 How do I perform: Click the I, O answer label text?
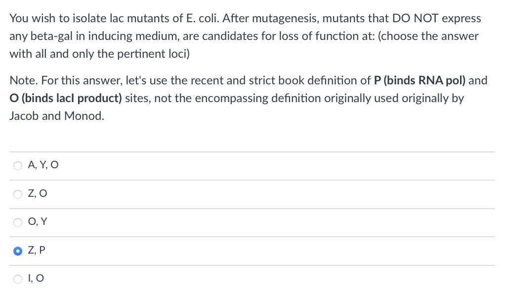coord(36,278)
